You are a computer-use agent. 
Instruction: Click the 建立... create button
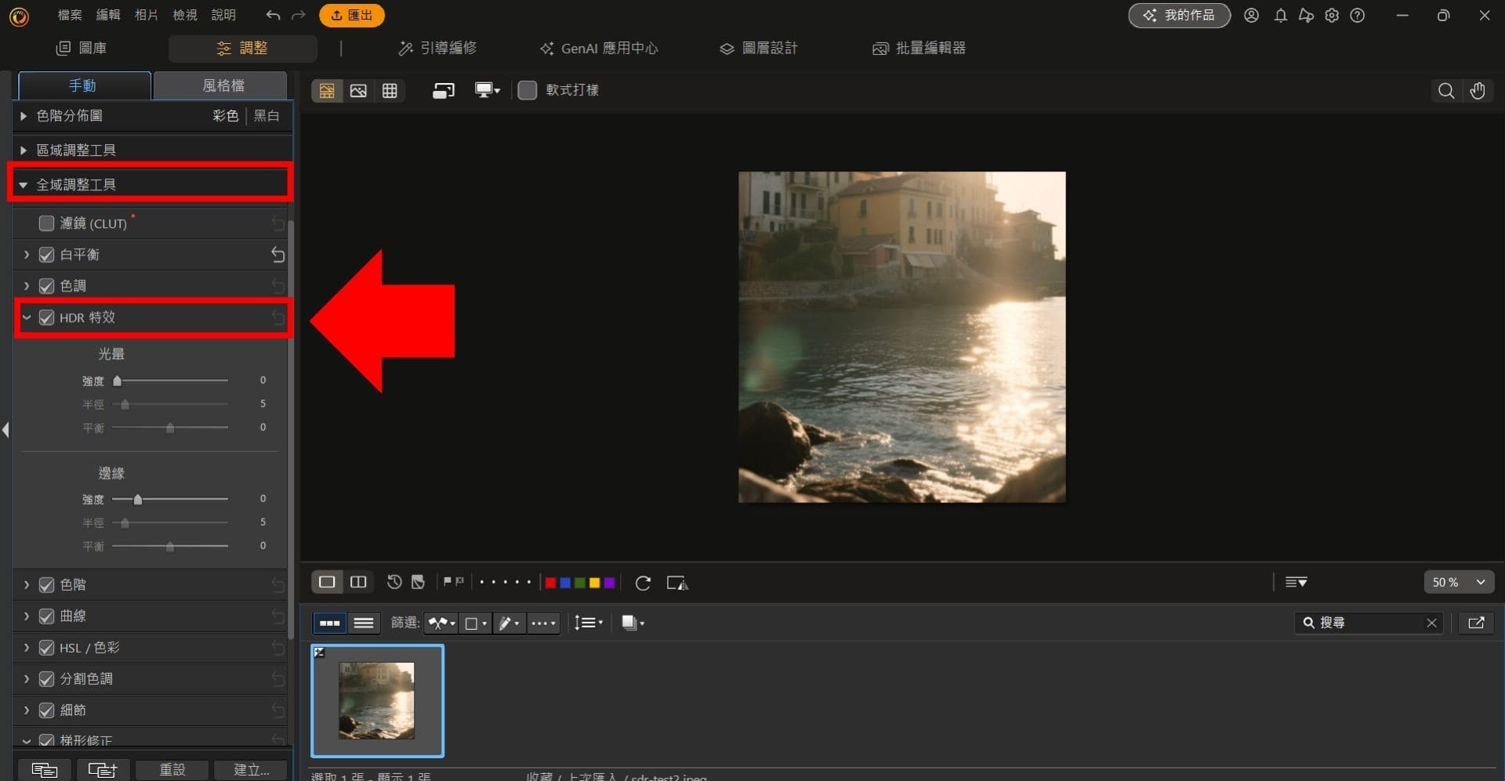click(251, 770)
